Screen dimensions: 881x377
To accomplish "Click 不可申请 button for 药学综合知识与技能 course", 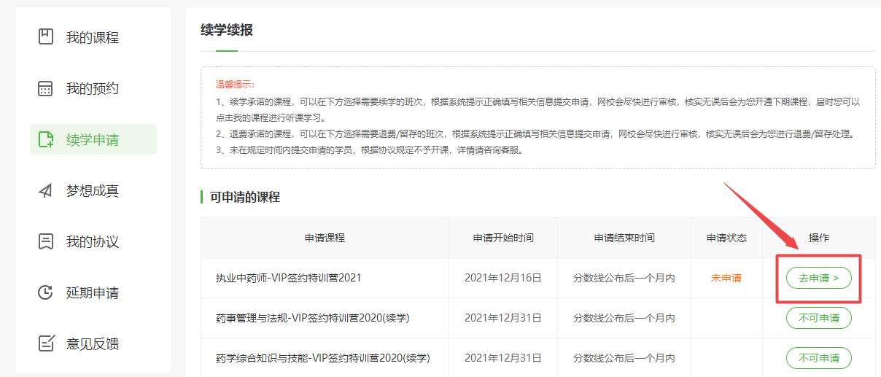I will [818, 358].
